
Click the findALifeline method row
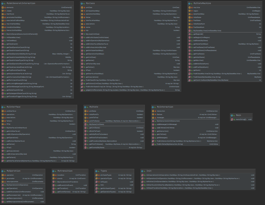[185, 144]
